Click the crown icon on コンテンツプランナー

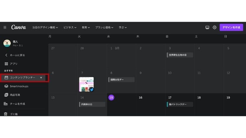(x=41, y=77)
